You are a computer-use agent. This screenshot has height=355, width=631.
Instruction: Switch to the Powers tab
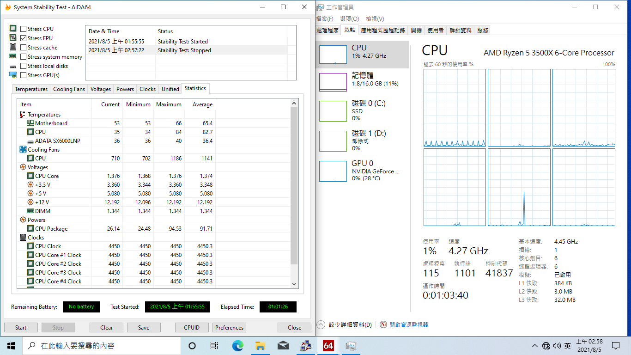[x=125, y=89]
